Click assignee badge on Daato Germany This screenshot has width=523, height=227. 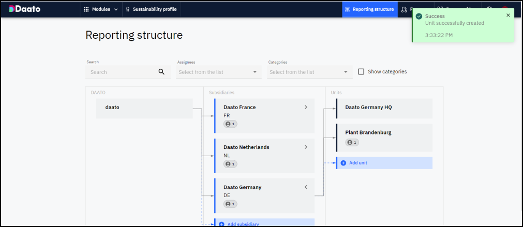point(230,204)
